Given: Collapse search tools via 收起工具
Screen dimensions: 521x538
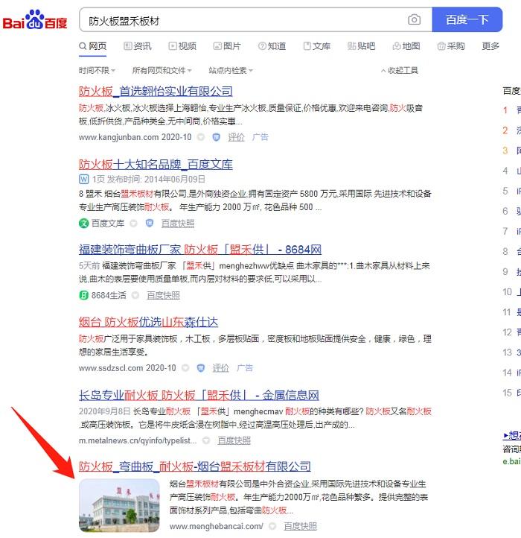Looking at the screenshot, I should point(400,70).
